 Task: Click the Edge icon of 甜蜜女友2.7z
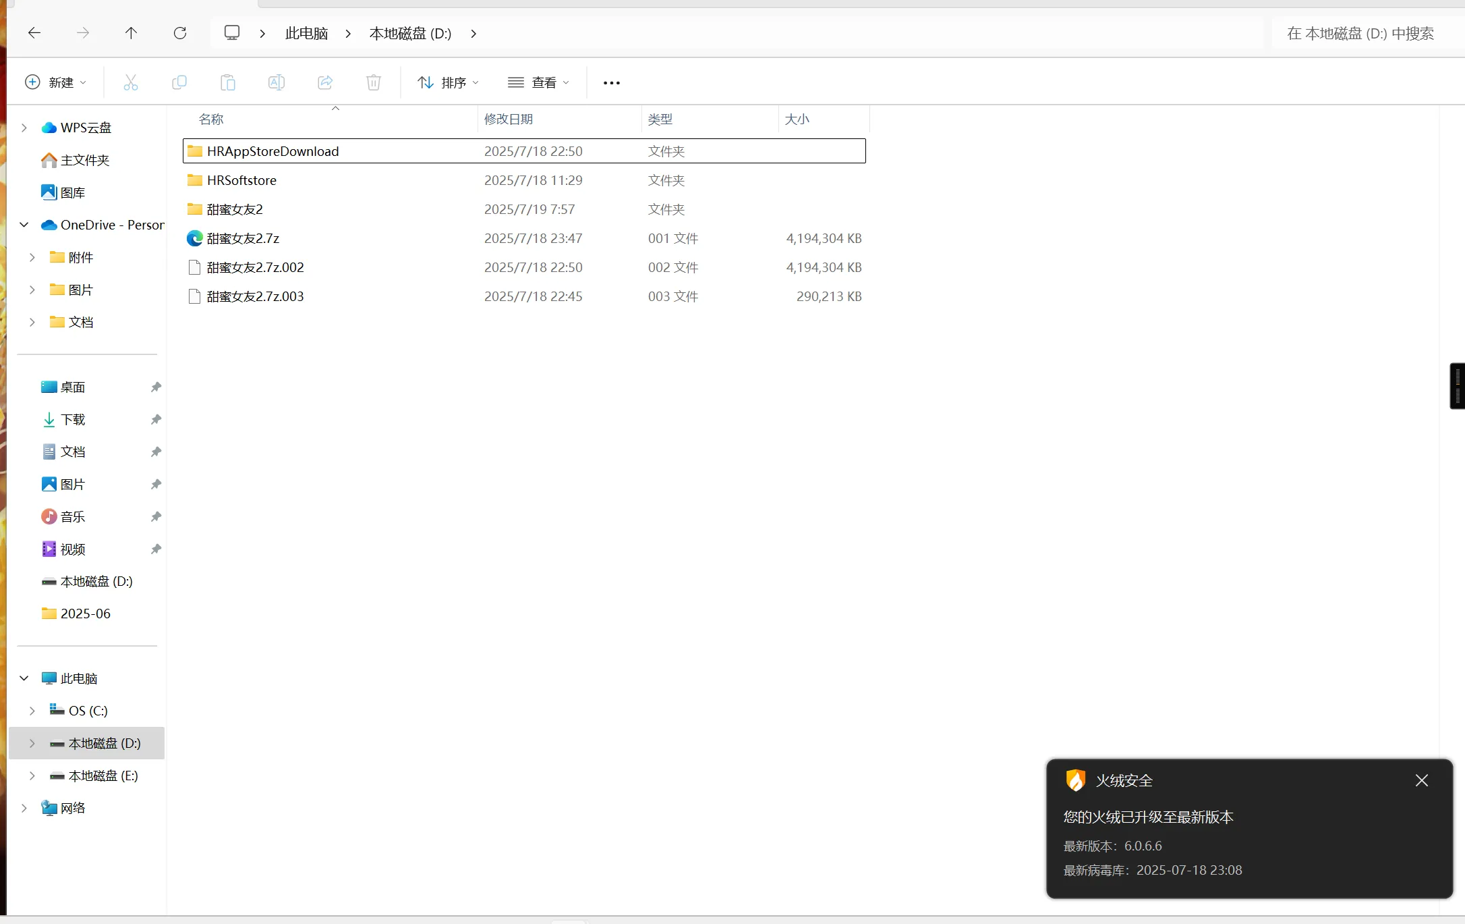tap(194, 238)
